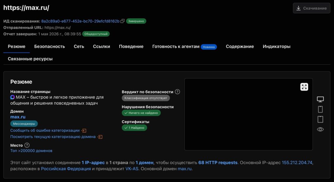Click the 1 Найдено certificates badge
The image size is (334, 182).
(x=134, y=128)
